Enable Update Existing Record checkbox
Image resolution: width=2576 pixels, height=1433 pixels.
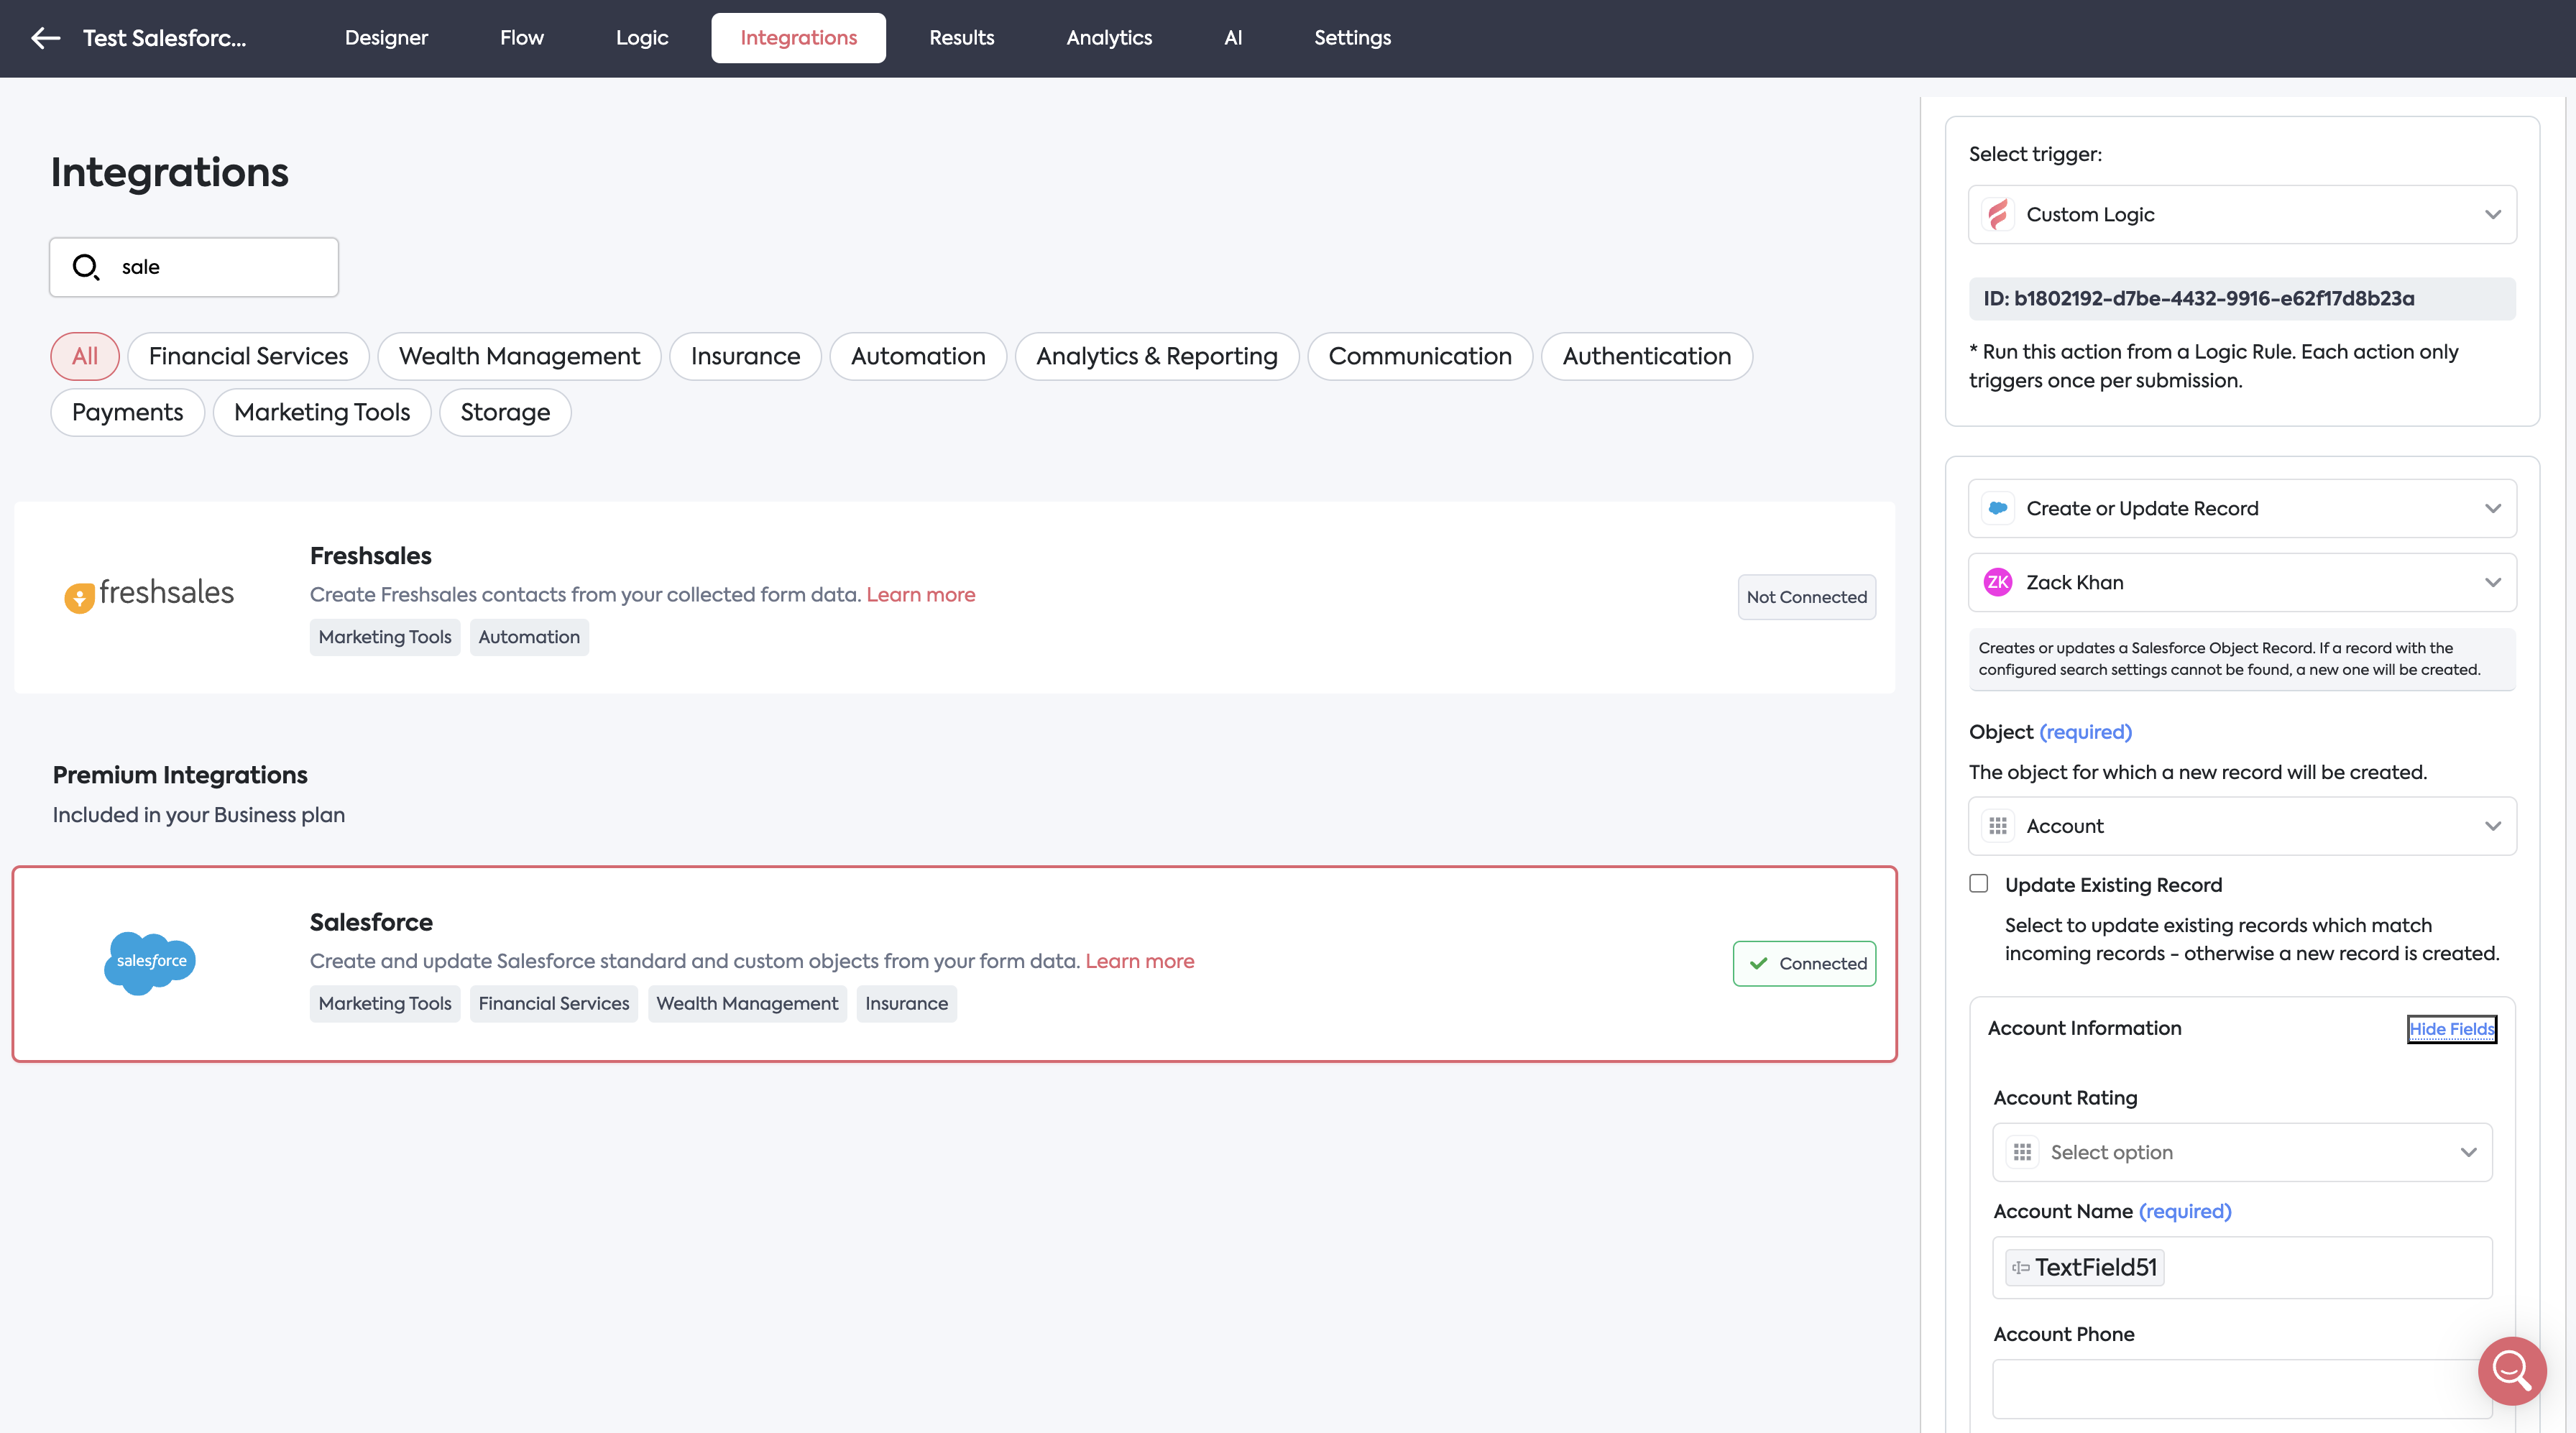click(x=1978, y=884)
